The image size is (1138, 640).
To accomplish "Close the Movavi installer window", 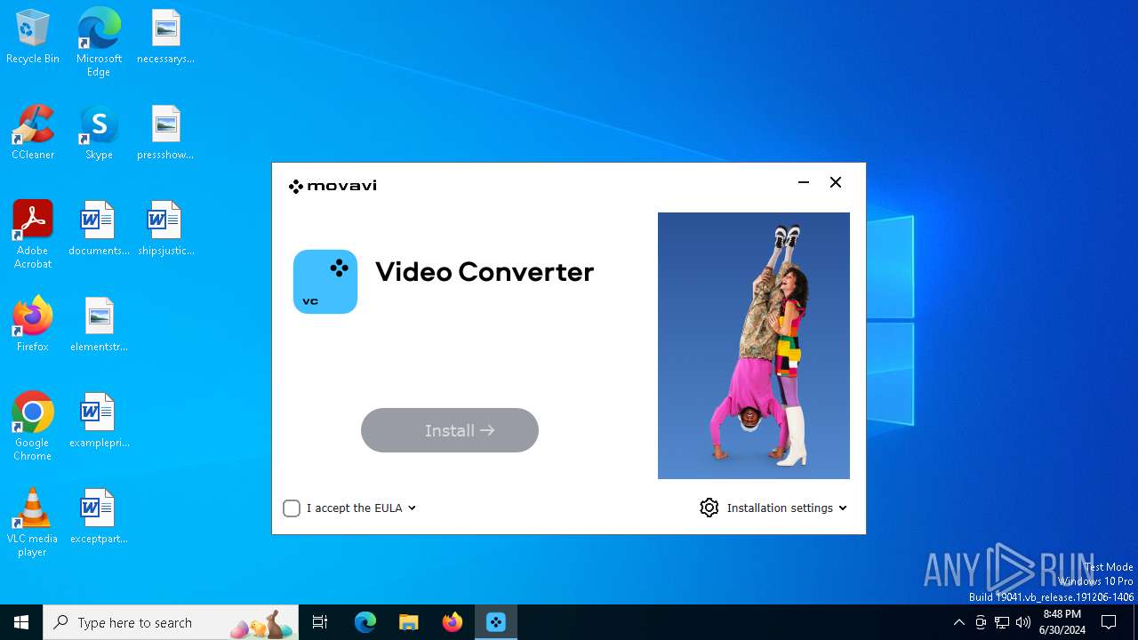I will tap(836, 182).
